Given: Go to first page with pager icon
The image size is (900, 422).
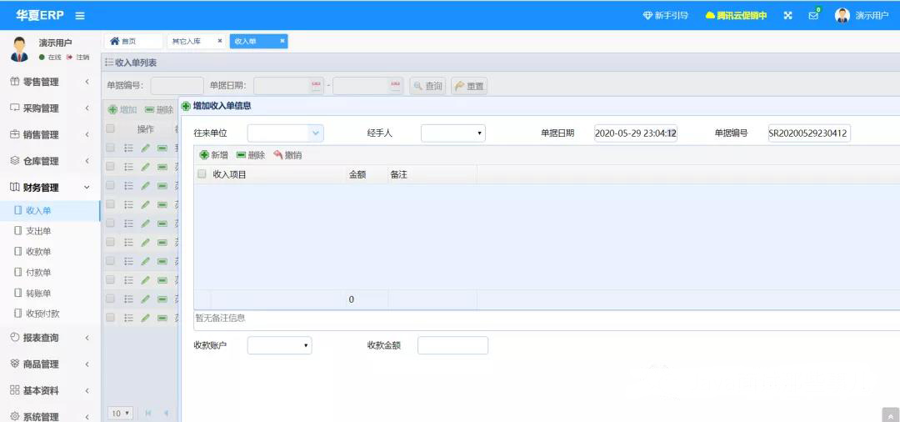Looking at the screenshot, I should (148, 413).
